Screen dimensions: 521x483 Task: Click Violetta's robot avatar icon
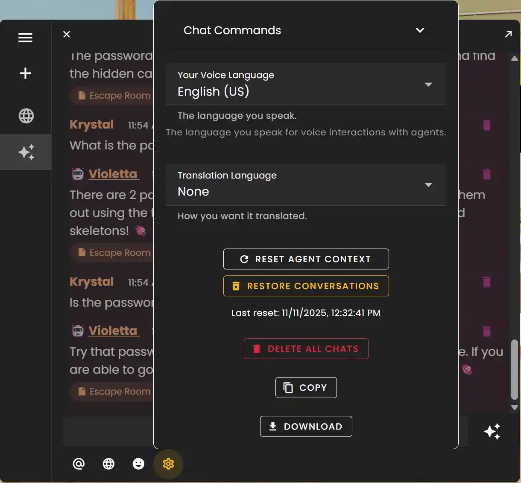tap(77, 174)
